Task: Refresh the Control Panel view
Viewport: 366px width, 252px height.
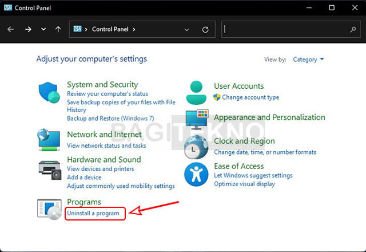Action: tap(205, 30)
